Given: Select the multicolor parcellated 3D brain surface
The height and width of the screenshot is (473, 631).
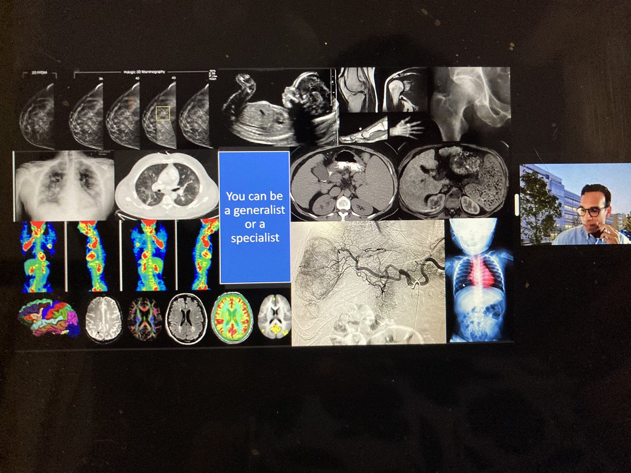Looking at the screenshot, I should click(x=48, y=318).
